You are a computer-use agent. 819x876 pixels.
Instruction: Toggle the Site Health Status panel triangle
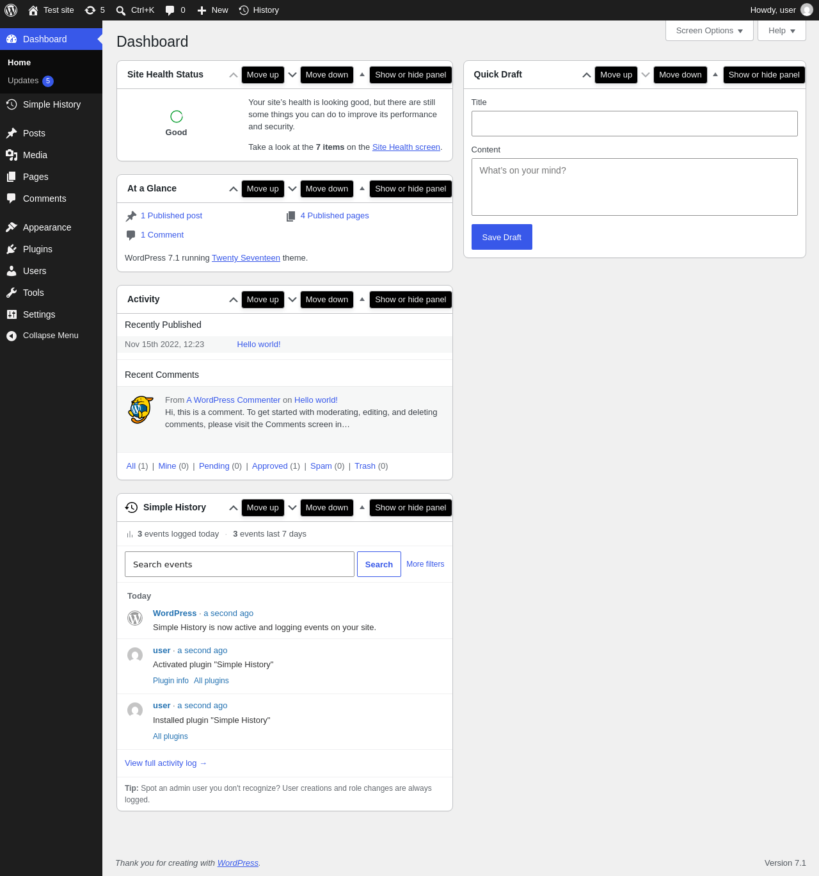[x=362, y=74]
